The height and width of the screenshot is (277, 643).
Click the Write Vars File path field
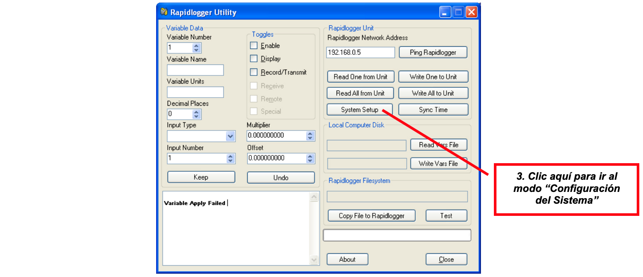pyautogui.click(x=367, y=164)
